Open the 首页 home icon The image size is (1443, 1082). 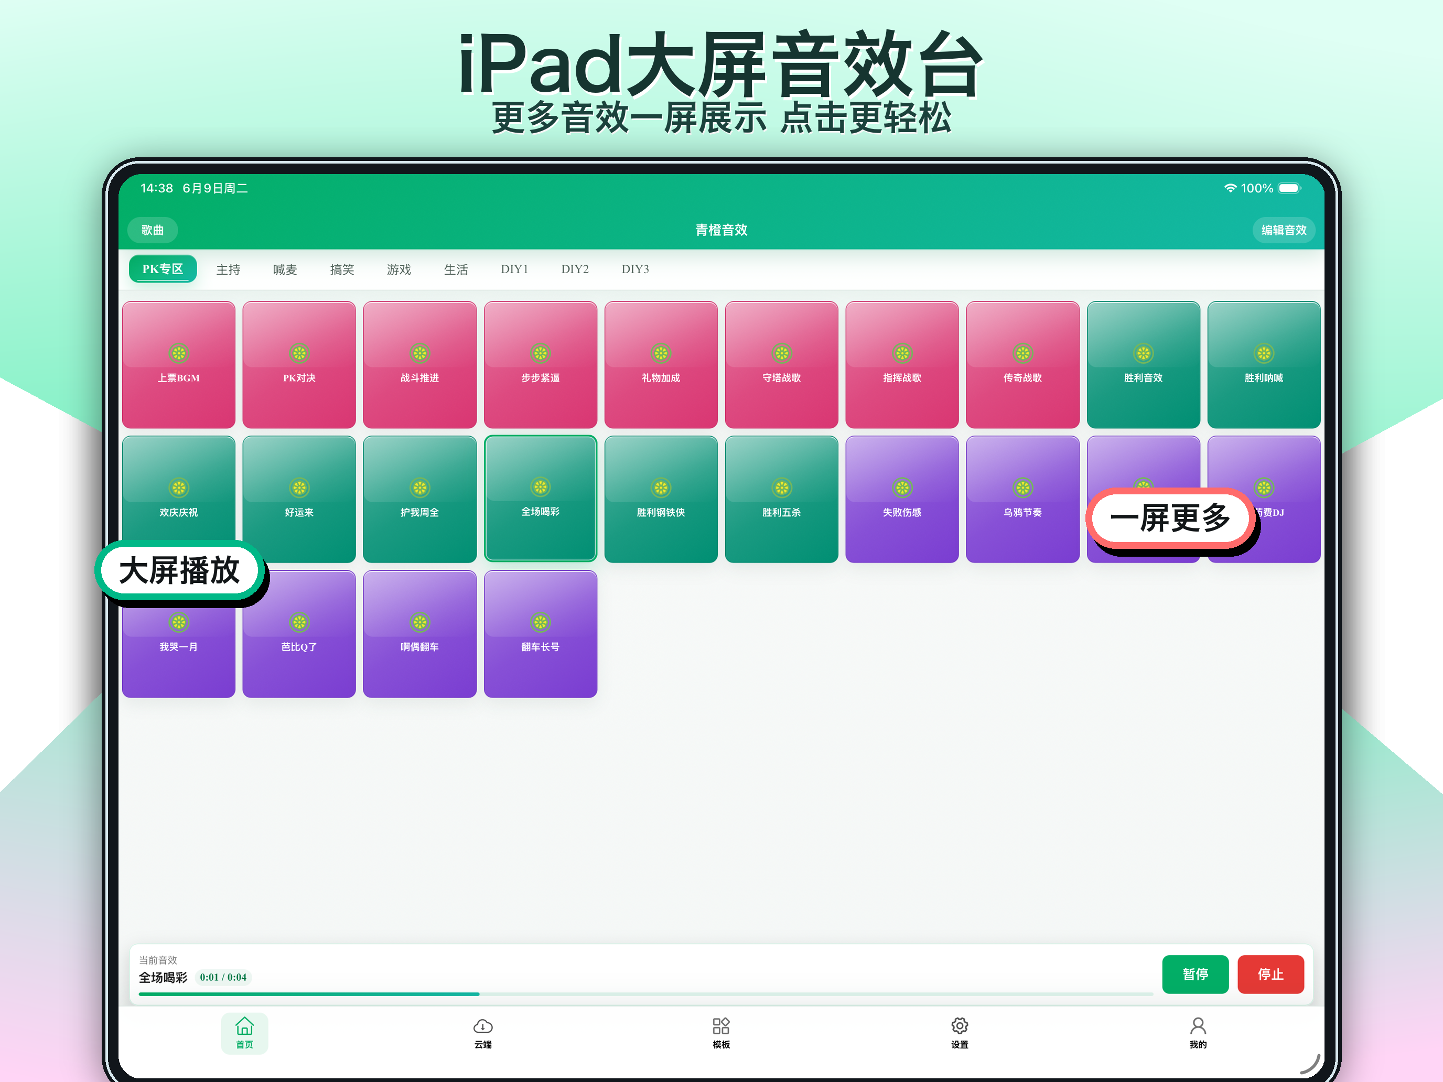(x=245, y=1032)
